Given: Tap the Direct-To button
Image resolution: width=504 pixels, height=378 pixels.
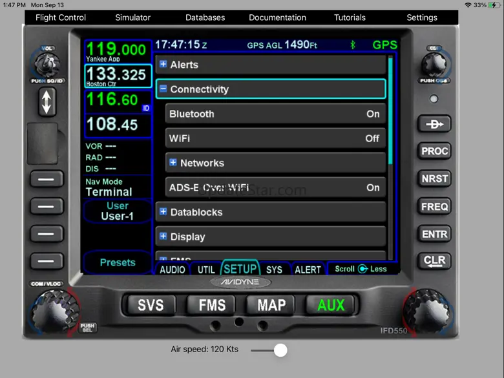Looking at the screenshot, I should 434,124.
